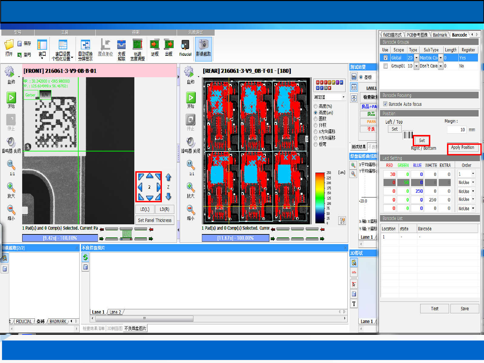Select the 面积 radio button
This screenshot has height=363, width=484.
point(316,119)
